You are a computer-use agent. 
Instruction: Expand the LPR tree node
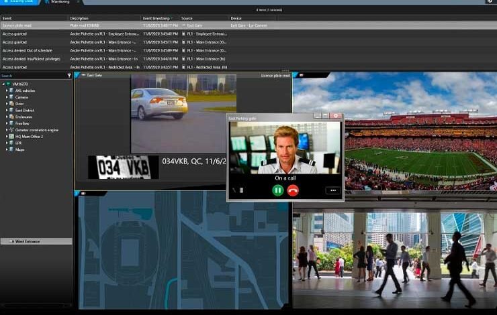tap(7, 143)
